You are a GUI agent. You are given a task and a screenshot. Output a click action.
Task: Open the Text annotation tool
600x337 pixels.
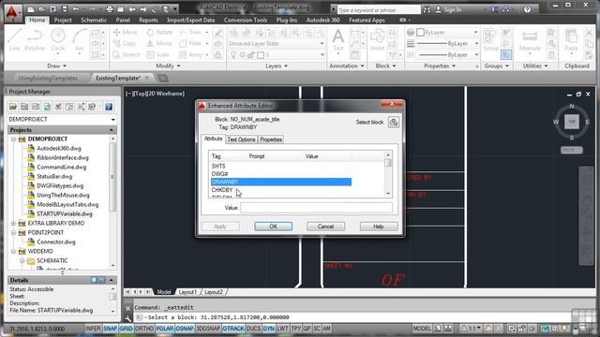(x=337, y=39)
